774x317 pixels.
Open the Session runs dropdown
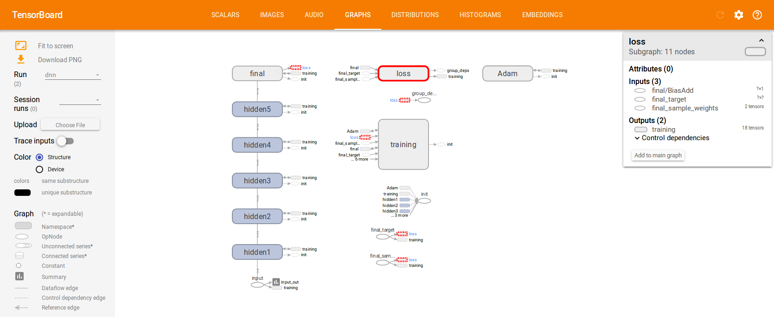click(x=80, y=100)
